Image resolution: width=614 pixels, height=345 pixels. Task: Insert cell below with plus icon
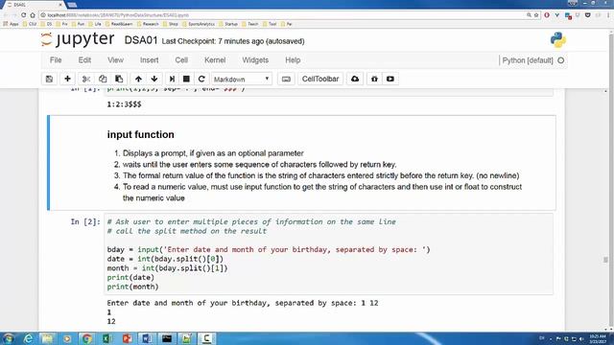tap(67, 79)
